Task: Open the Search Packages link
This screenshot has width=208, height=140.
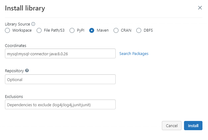Action: click(x=134, y=54)
